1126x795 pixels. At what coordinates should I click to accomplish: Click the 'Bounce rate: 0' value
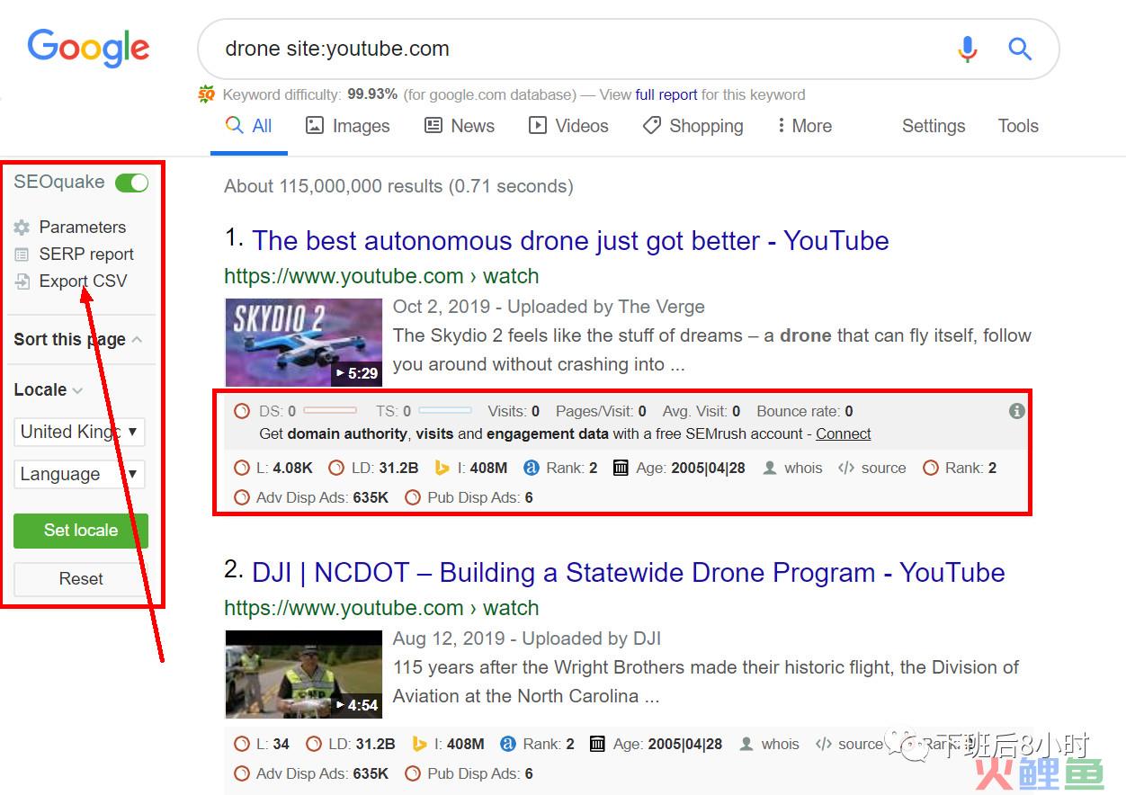point(805,411)
